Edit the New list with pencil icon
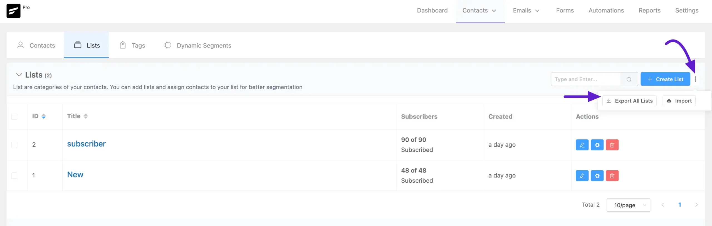The height and width of the screenshot is (226, 712). pos(582,176)
